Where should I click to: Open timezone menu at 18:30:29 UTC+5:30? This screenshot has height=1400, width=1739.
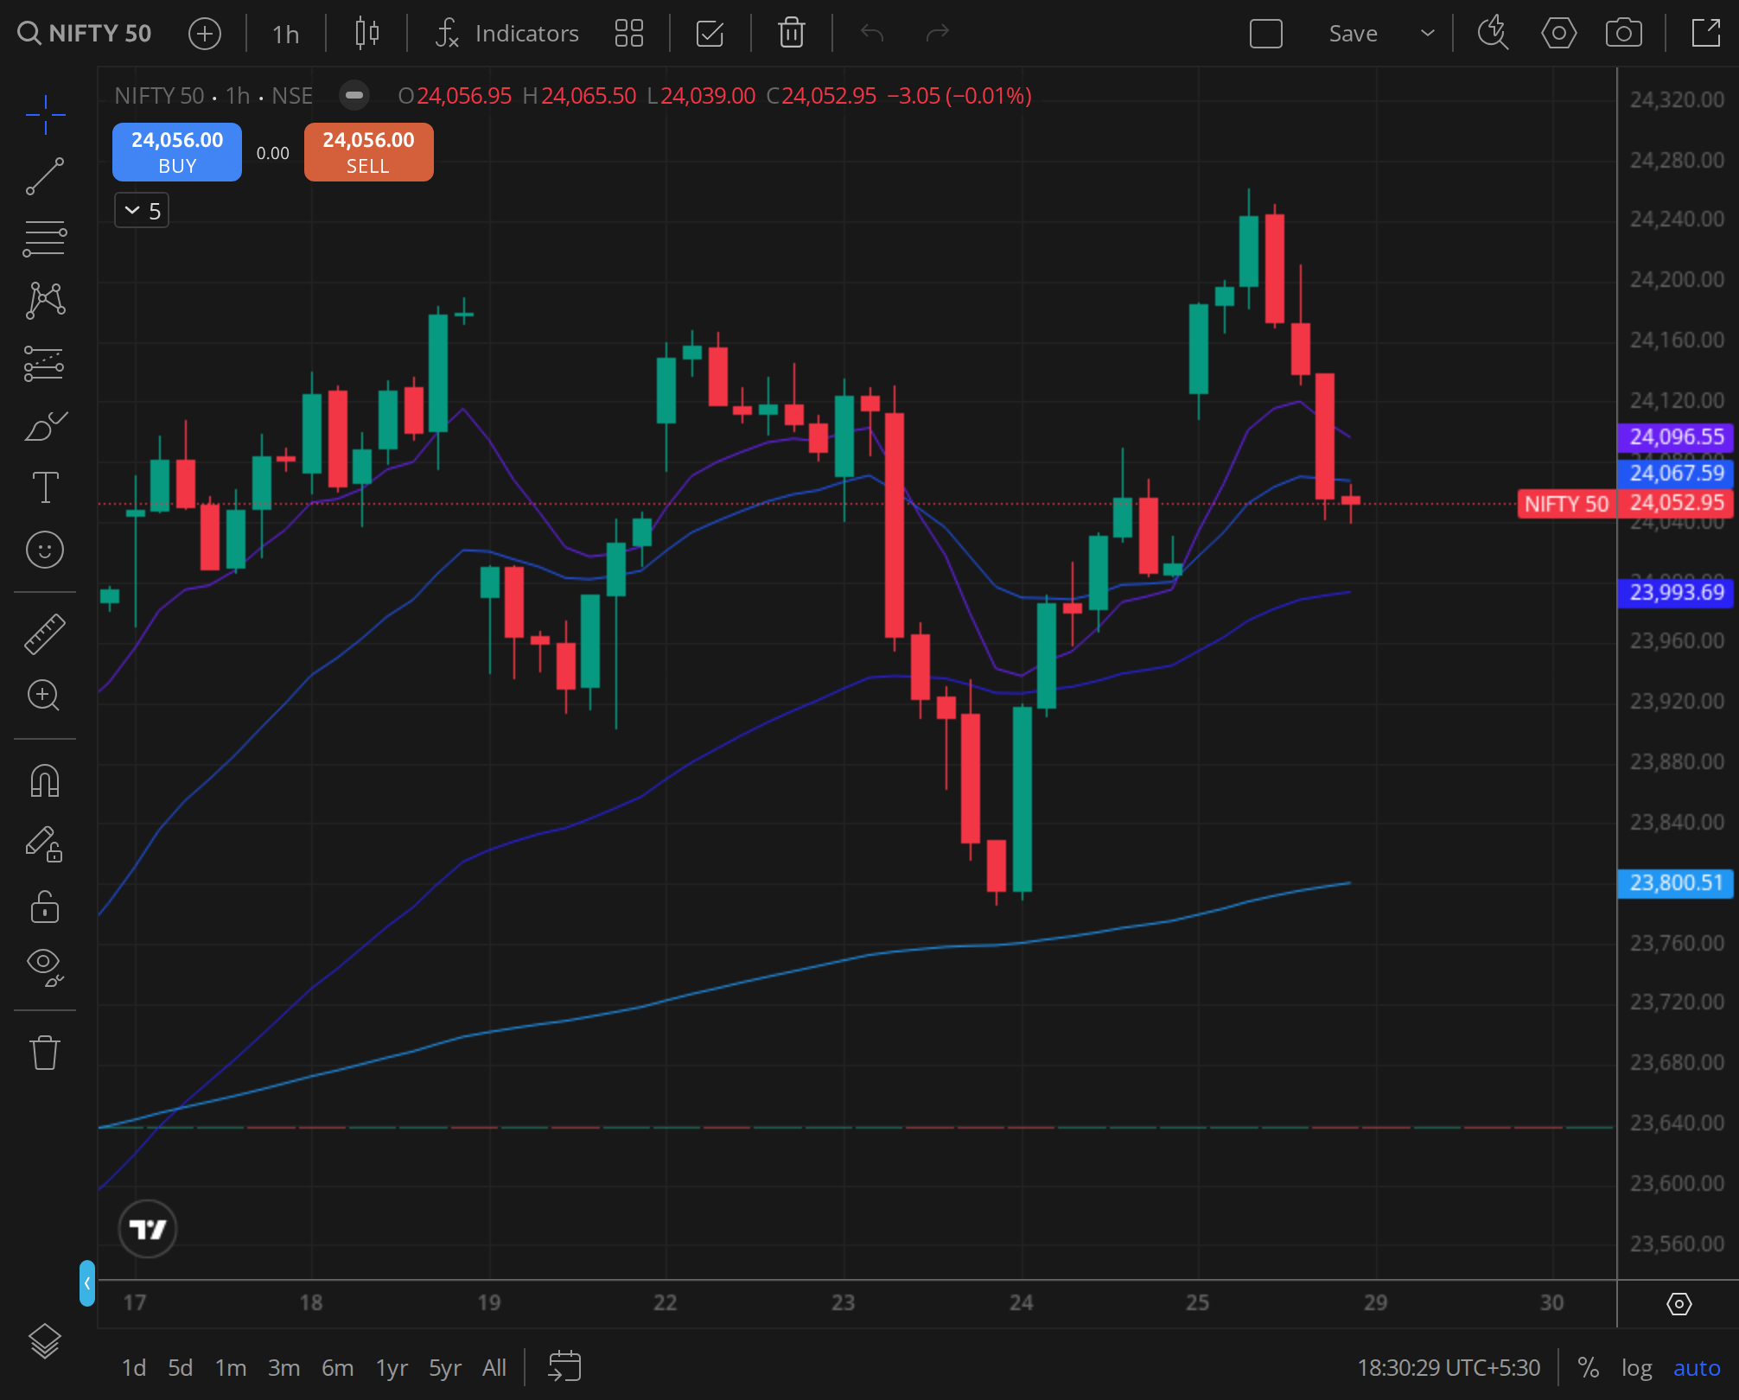tap(1449, 1367)
